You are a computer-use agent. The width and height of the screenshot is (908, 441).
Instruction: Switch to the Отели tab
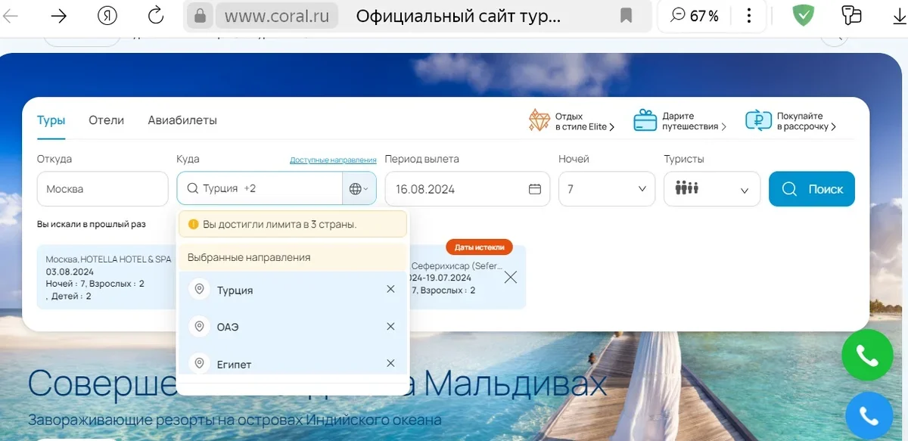pyautogui.click(x=106, y=120)
